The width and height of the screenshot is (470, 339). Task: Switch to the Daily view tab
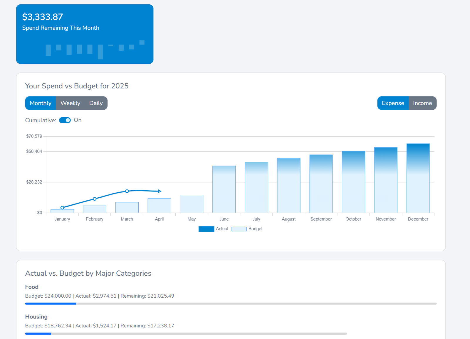(x=96, y=103)
